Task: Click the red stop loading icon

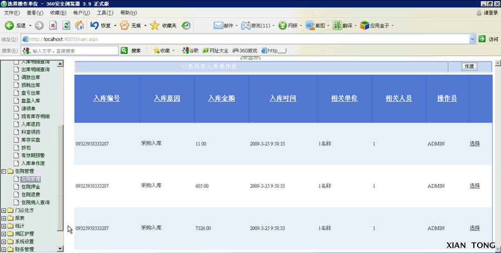Action: coord(53,25)
